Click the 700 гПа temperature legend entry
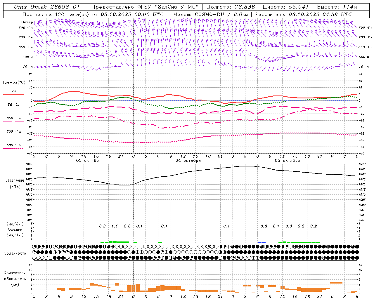Image resolution: width=374 pixels, height=299 pixels. point(14,132)
